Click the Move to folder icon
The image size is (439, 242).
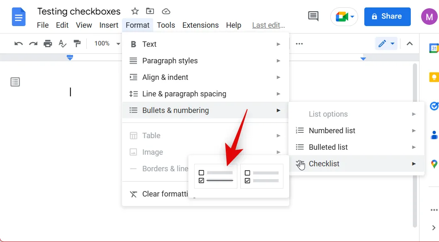[150, 11]
